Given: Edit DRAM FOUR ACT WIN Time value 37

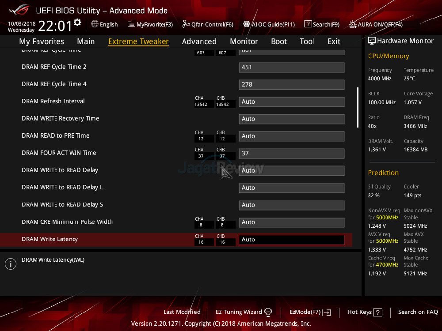Looking at the screenshot, I should click(x=291, y=154).
